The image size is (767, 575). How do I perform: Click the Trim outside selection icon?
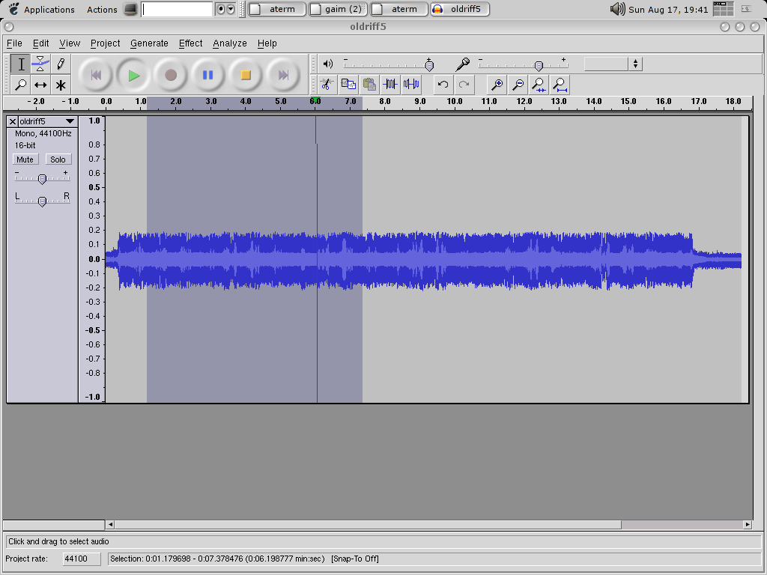[x=389, y=84]
